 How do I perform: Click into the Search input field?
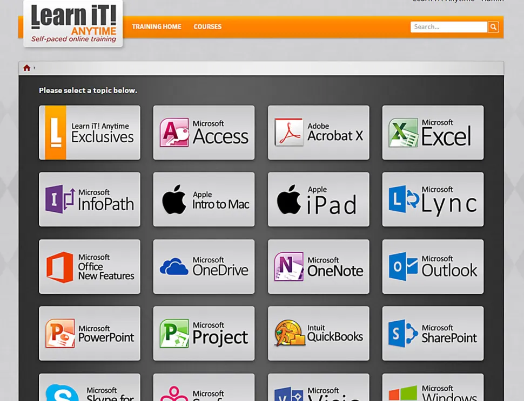(448, 27)
